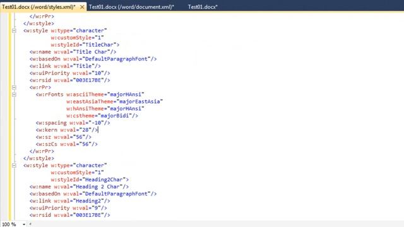This screenshot has height=227, width=404.
Task: Click the w:link w:val="Title" line
Action: click(65, 66)
